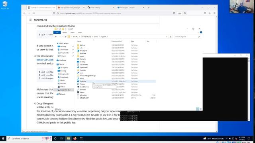Image resolution: width=255 pixels, height=143 pixels.
Task: Open the .docker folder in Explorer
Action: 82,45
